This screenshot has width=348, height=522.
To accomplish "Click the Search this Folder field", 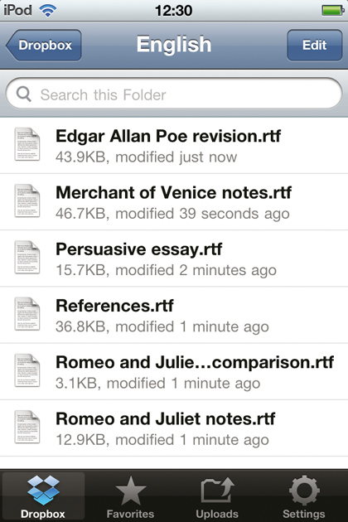I will click(174, 94).
